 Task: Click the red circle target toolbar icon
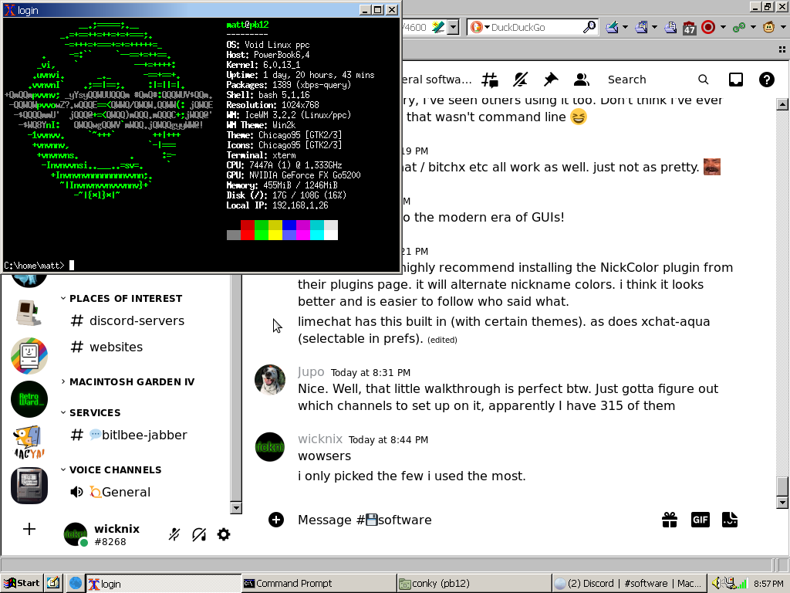708,27
